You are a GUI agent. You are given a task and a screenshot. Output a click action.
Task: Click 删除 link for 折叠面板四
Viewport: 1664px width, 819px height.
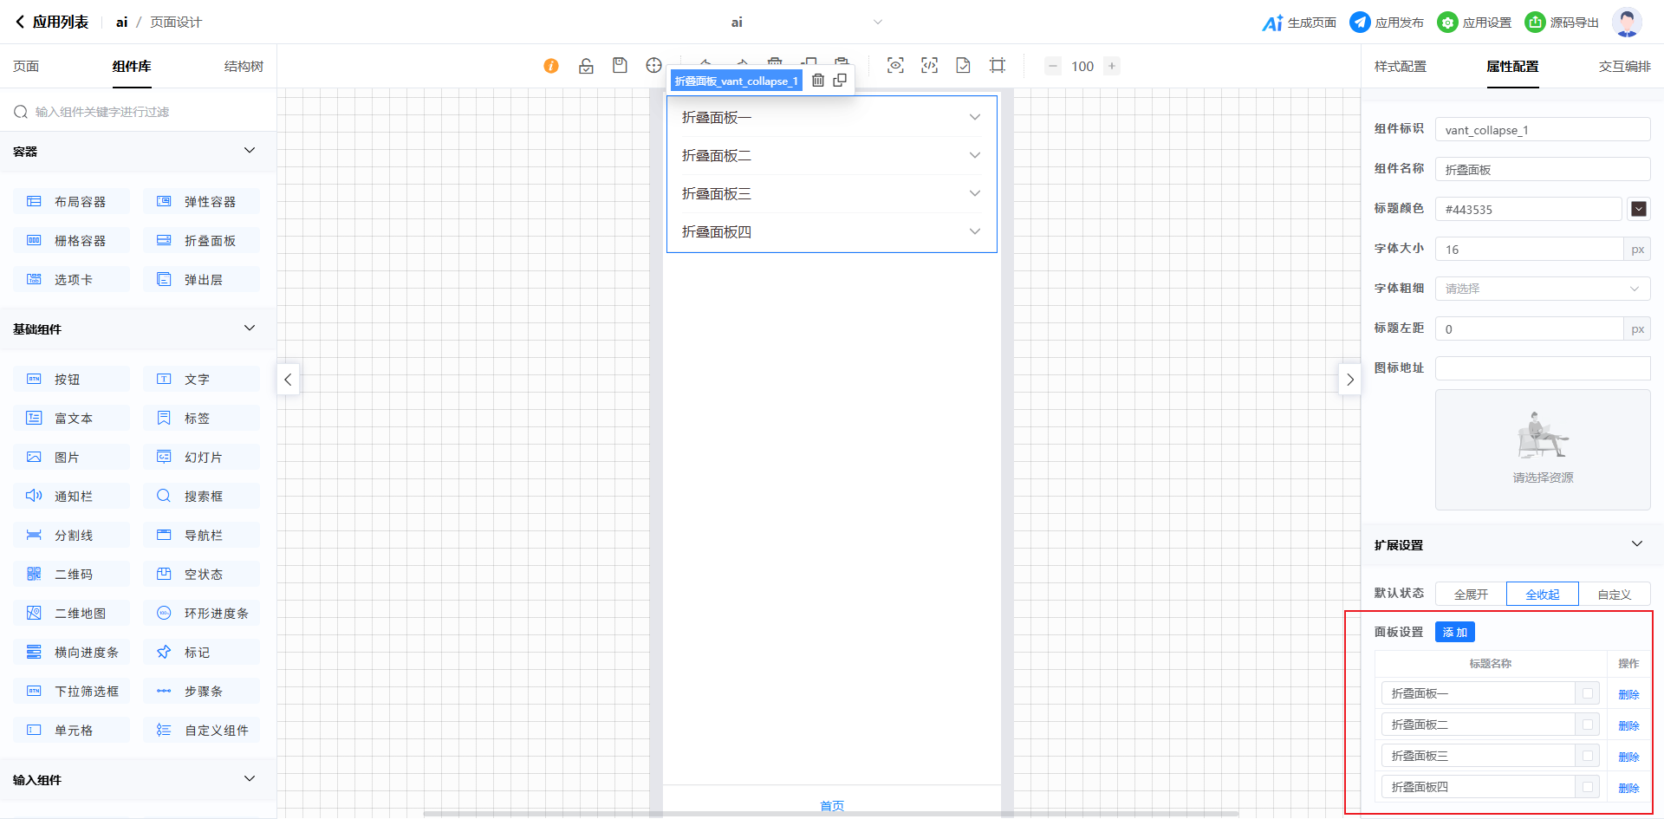(1628, 788)
